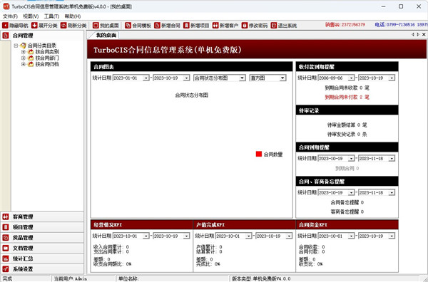
Task: Open 产值完成KPI end date dropdown
Action: tap(289, 236)
